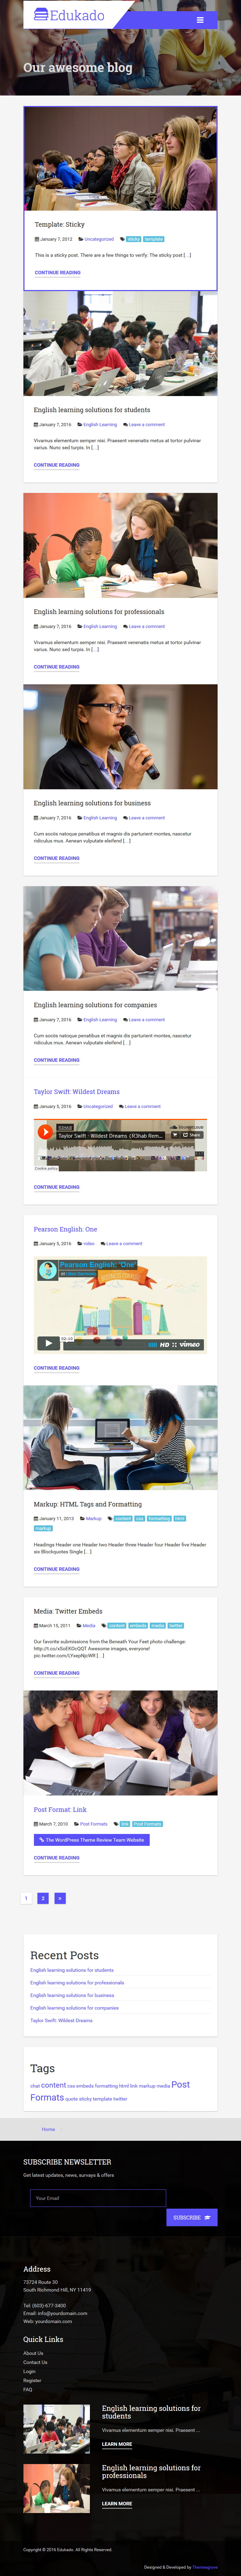Open the recent post English learning solutions for business

tap(72, 1995)
